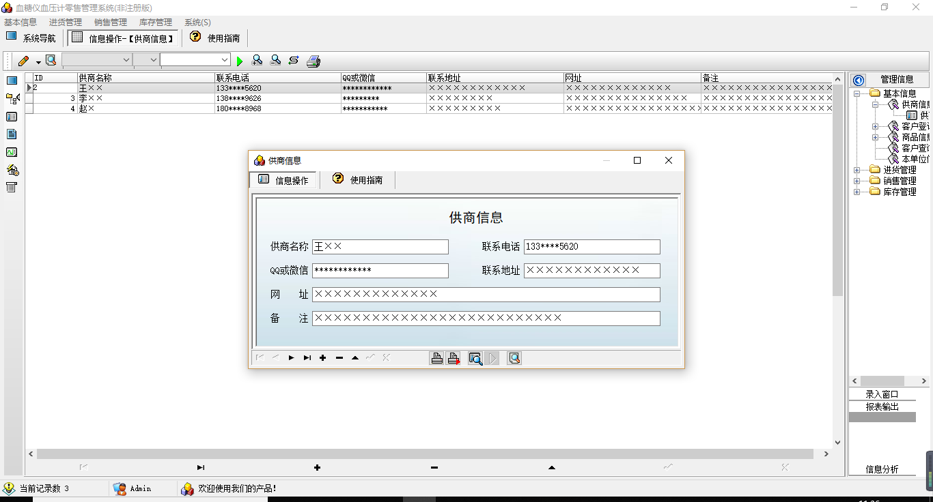Go to next record in 供商信息 dialog
Screen dimensions: 933x502
291,358
